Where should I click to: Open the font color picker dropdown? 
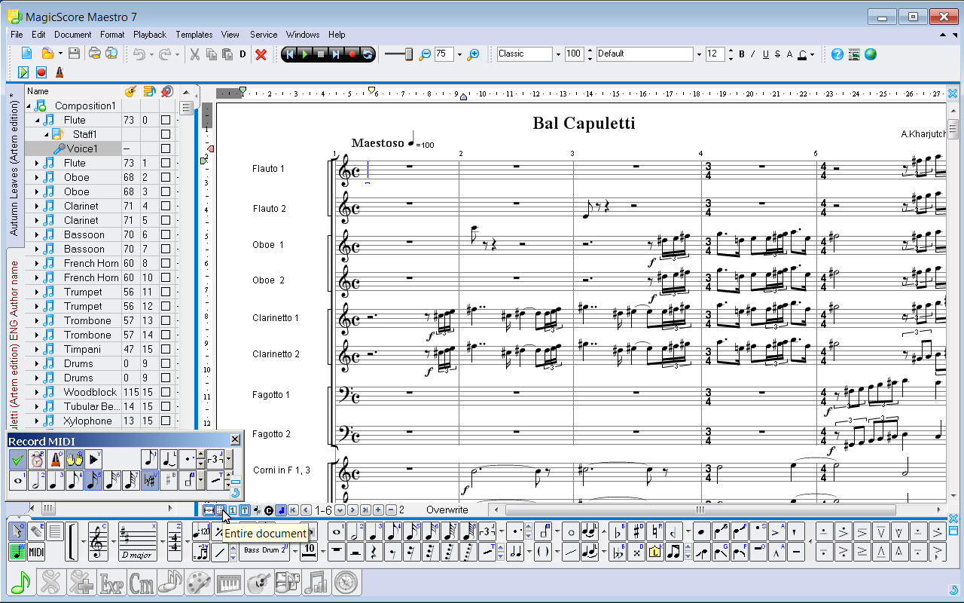click(812, 54)
